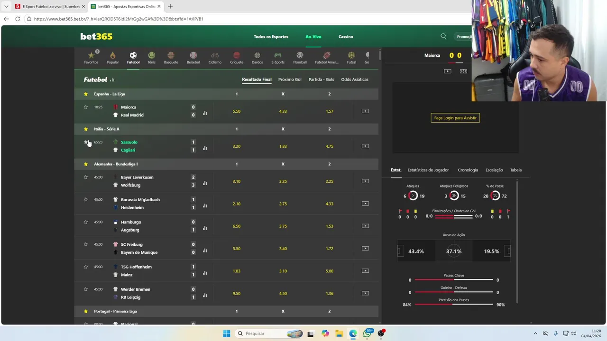Open stats icon for Bayer Leverkusen match
607x341 pixels.
[x=205, y=183]
